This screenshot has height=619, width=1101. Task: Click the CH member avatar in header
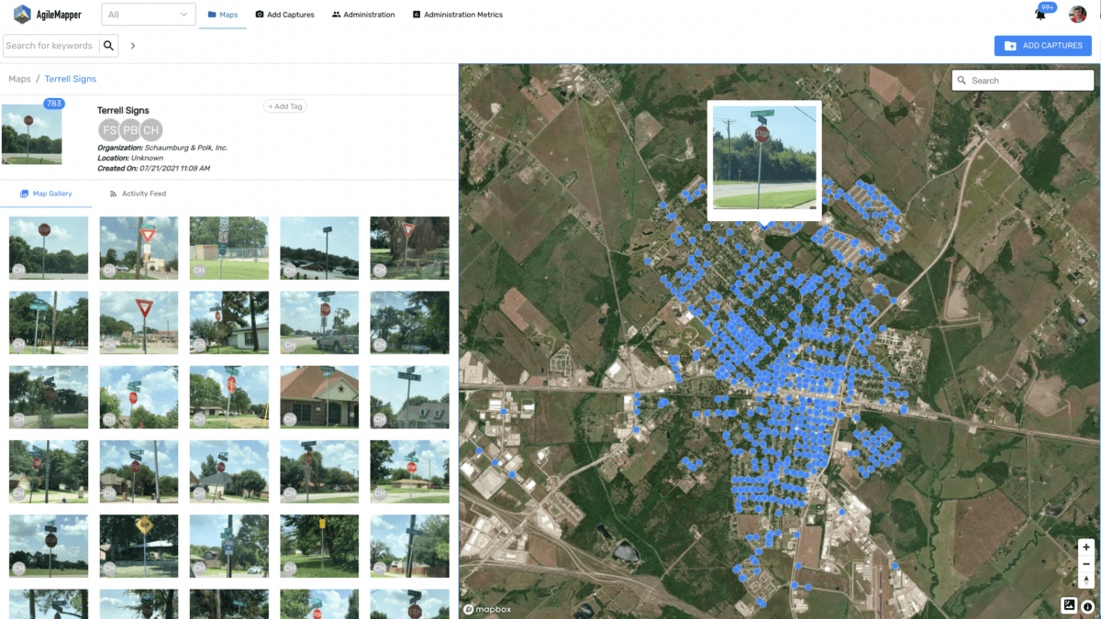tap(151, 130)
